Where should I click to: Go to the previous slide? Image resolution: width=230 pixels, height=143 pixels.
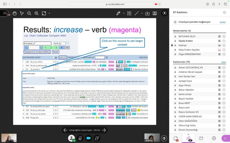pos(65,130)
